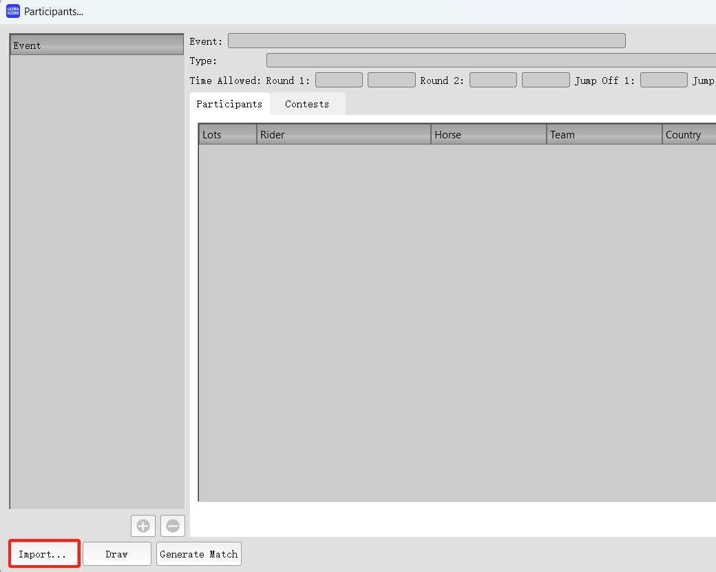Click the Event name input field
Image resolution: width=716 pixels, height=572 pixels.
tap(427, 40)
